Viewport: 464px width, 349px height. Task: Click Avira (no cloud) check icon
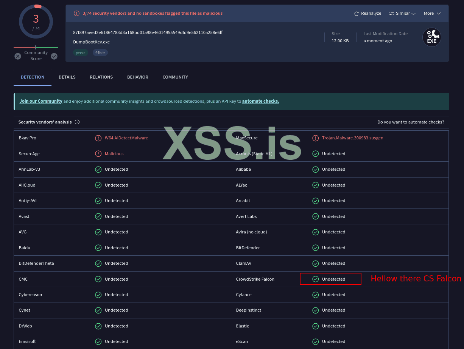316,232
